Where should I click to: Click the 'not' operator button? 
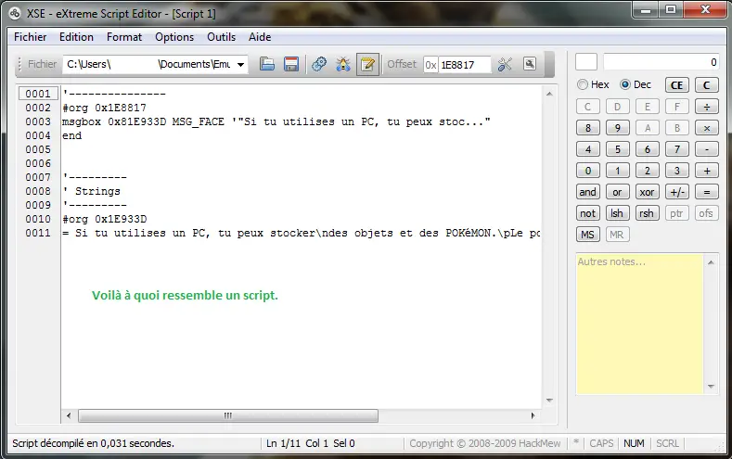(x=588, y=213)
